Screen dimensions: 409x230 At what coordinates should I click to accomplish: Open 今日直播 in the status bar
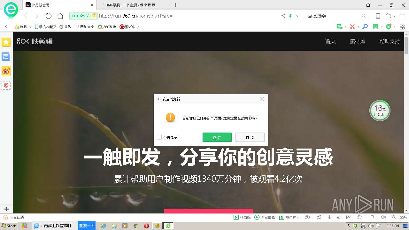coord(265,217)
